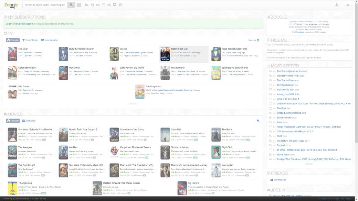The height and width of the screenshot is (201, 358).
Task: Expand Most Seeded list with MORE
Action: [309, 164]
